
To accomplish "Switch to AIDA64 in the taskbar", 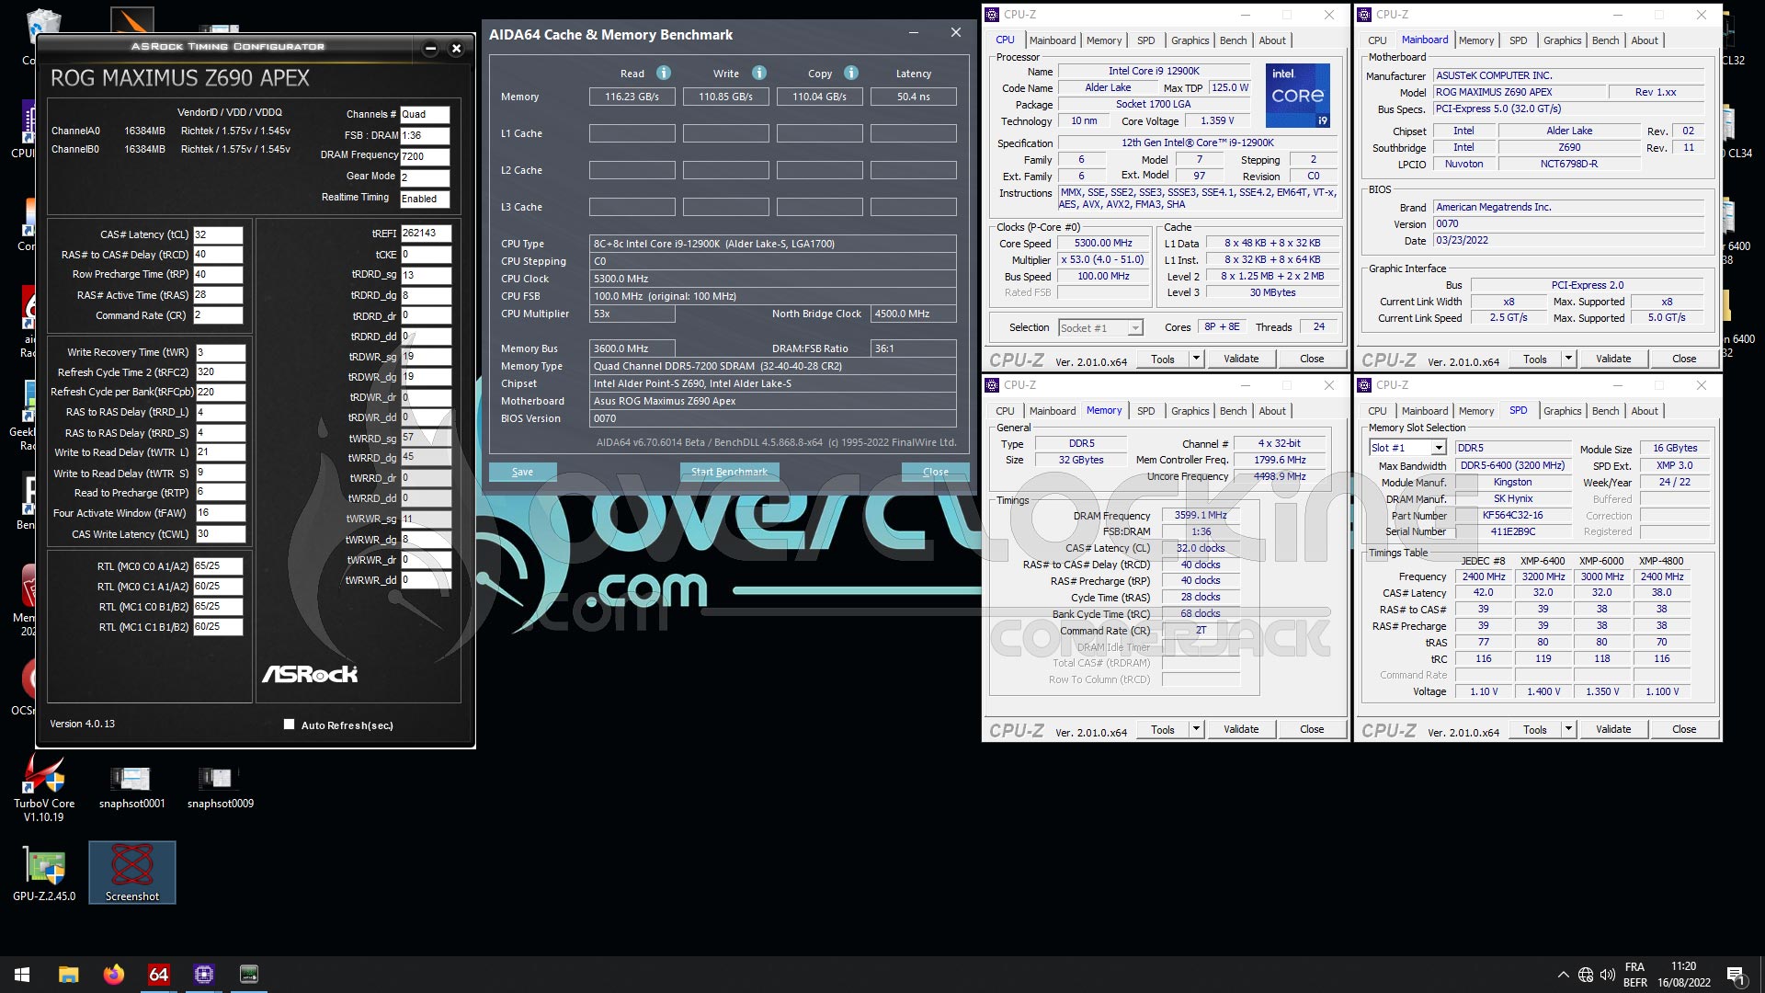I will click(158, 975).
